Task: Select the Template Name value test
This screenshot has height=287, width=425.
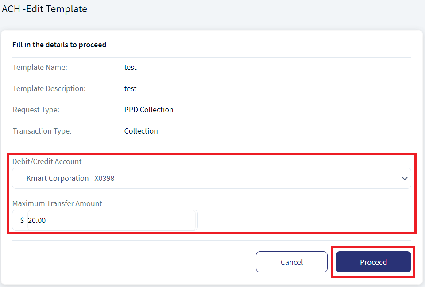Action: point(130,67)
